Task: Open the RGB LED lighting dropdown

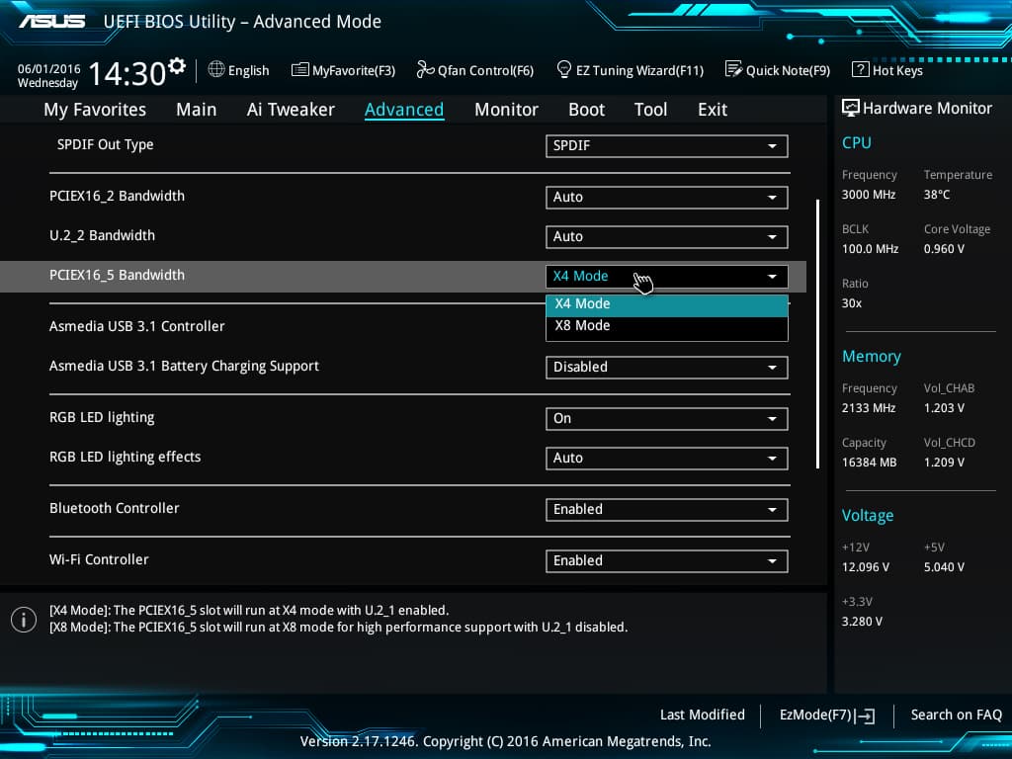Action: click(x=667, y=419)
